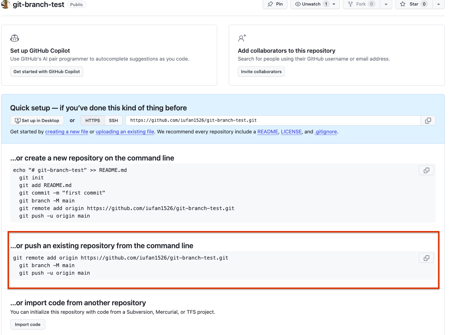The image size is (450, 335).
Task: Click the add collaborator person icon
Action: click(x=242, y=38)
